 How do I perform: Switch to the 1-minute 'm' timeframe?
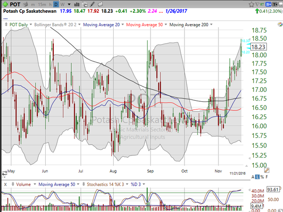tap(33, 4)
